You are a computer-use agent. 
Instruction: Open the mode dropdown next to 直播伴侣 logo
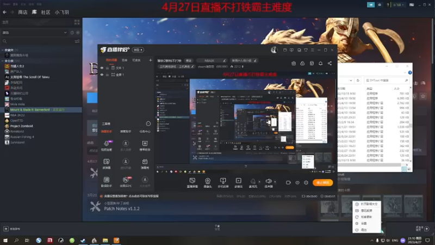click(138, 50)
